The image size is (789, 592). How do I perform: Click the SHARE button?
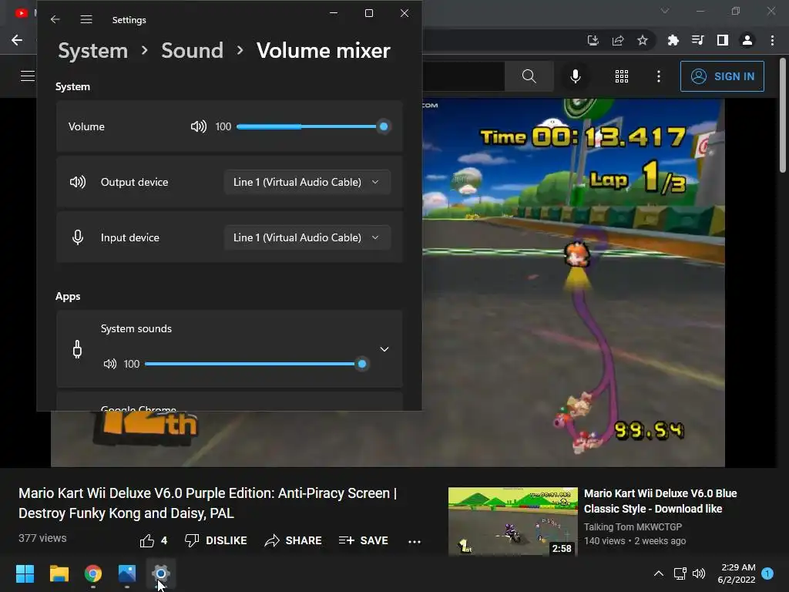[x=293, y=540]
